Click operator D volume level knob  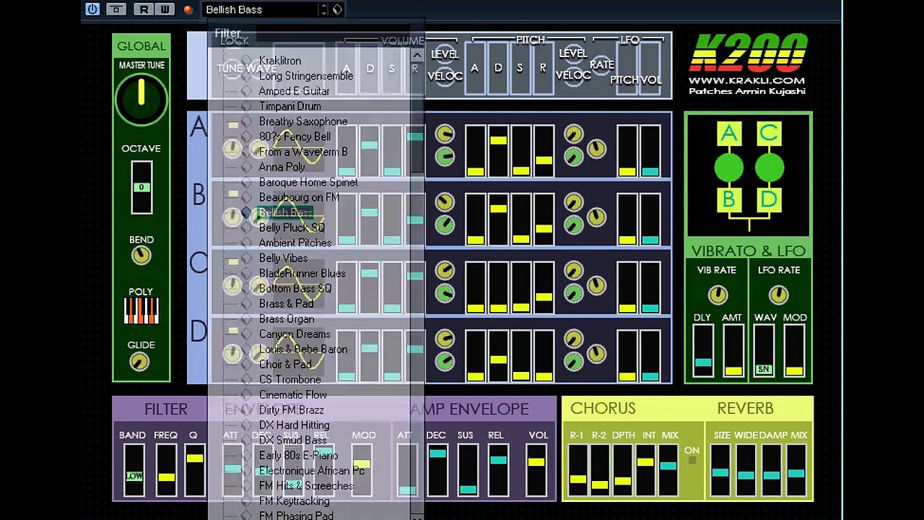[445, 338]
